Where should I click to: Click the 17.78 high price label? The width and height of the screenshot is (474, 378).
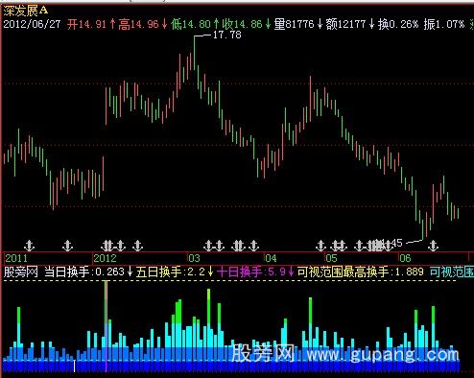coord(226,35)
